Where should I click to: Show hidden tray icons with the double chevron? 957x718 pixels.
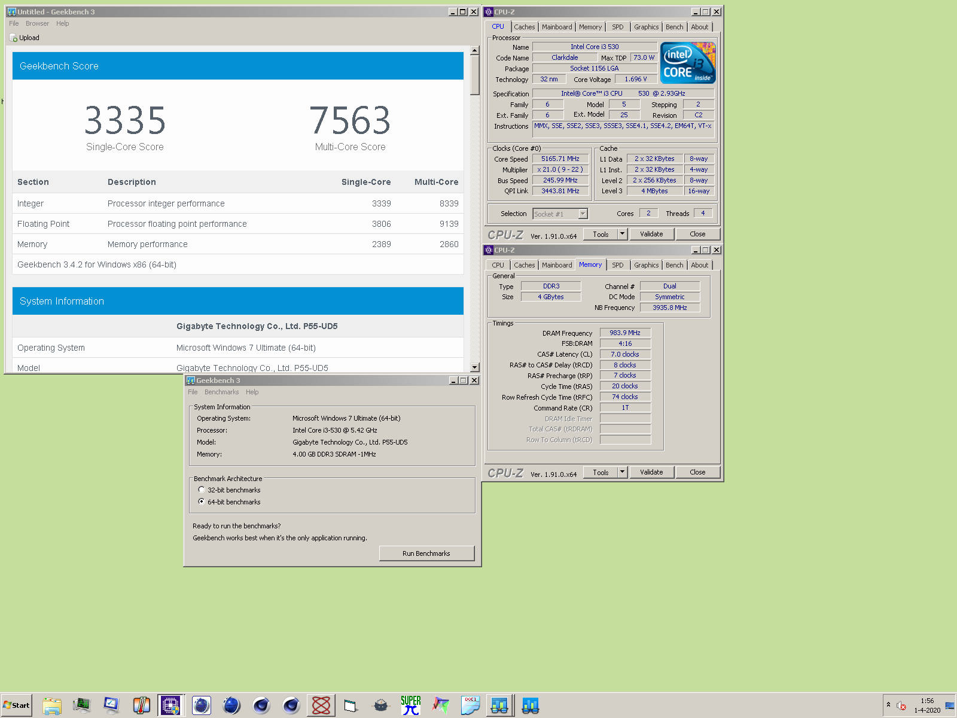point(888,705)
